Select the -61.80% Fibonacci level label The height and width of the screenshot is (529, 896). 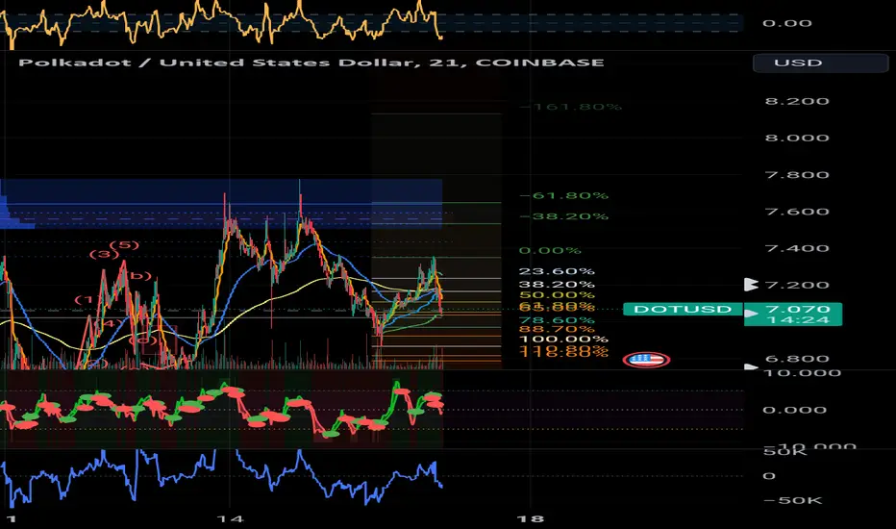click(x=564, y=195)
